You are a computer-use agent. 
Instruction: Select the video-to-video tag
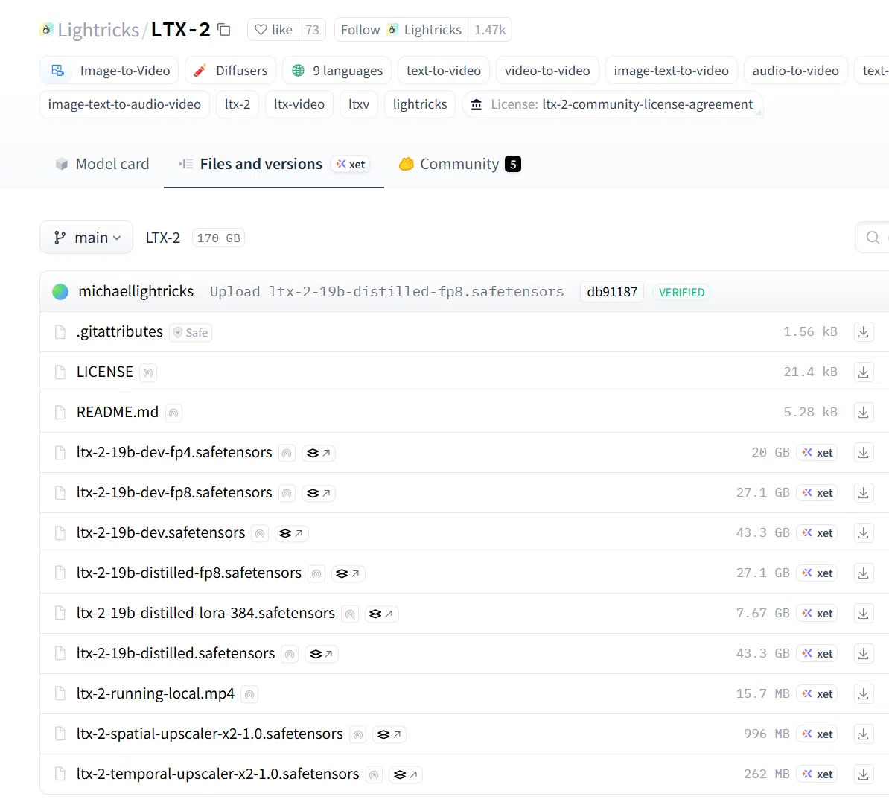click(547, 70)
